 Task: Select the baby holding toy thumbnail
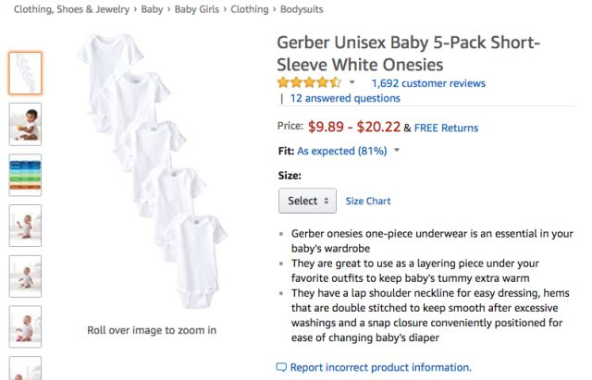point(25,124)
